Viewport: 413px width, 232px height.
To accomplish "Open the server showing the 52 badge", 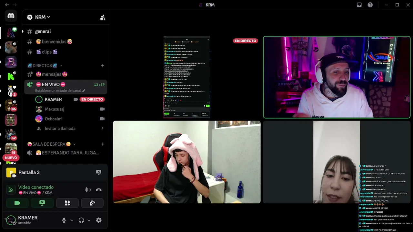I will (x=11, y=134).
